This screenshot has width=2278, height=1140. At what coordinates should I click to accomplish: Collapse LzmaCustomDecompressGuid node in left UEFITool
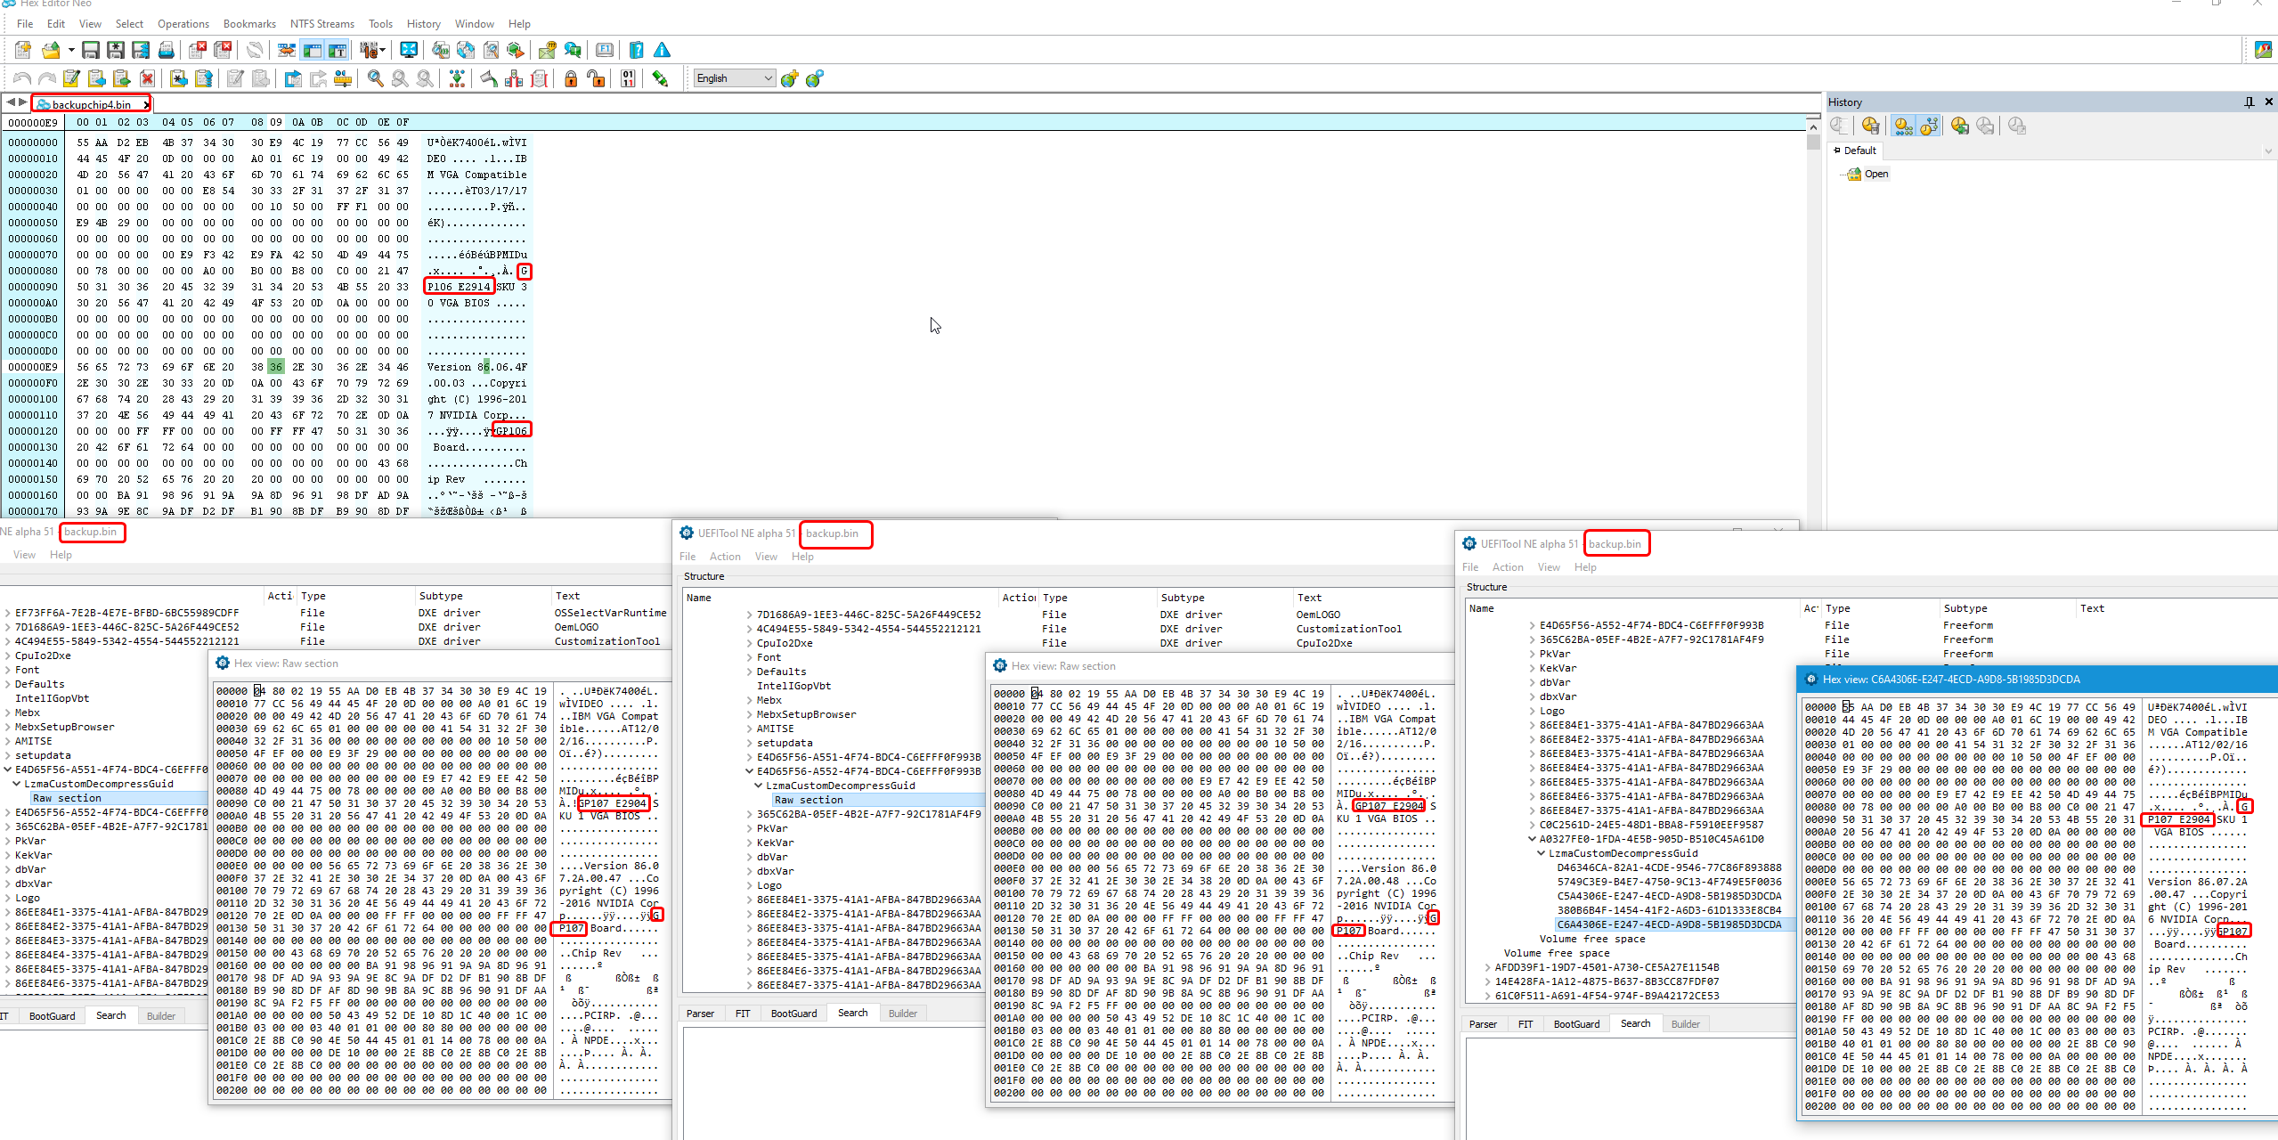[x=17, y=784]
